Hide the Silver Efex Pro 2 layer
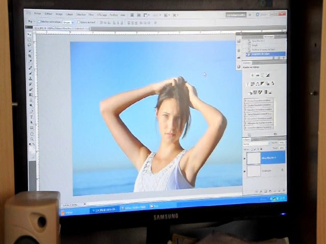326x244 pixels. [244, 159]
